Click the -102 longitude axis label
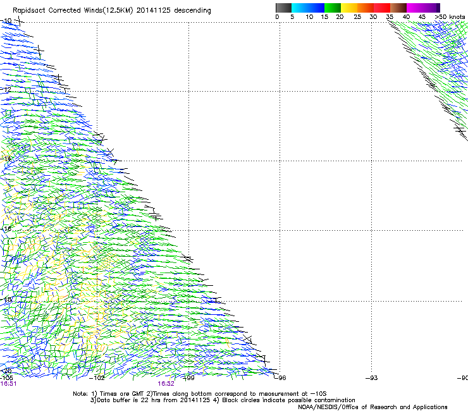The height and width of the screenshot is (411, 468). (97, 378)
